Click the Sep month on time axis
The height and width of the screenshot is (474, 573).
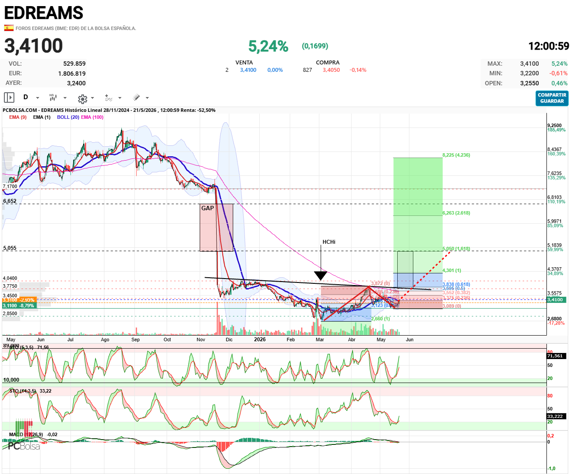coord(135,340)
